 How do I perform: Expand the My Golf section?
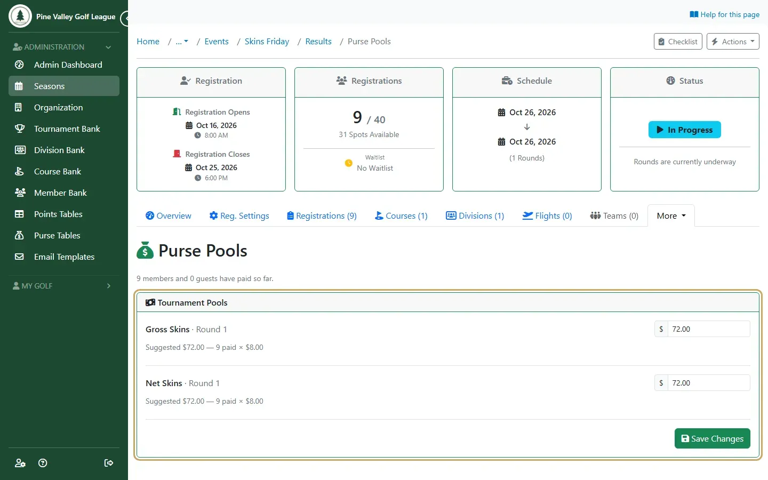coord(63,286)
